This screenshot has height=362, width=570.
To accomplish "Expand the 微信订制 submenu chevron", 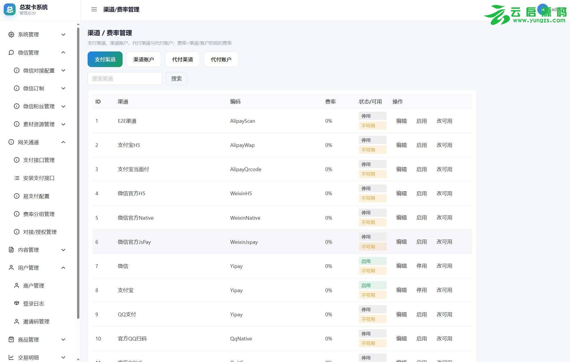I will click(x=63, y=88).
